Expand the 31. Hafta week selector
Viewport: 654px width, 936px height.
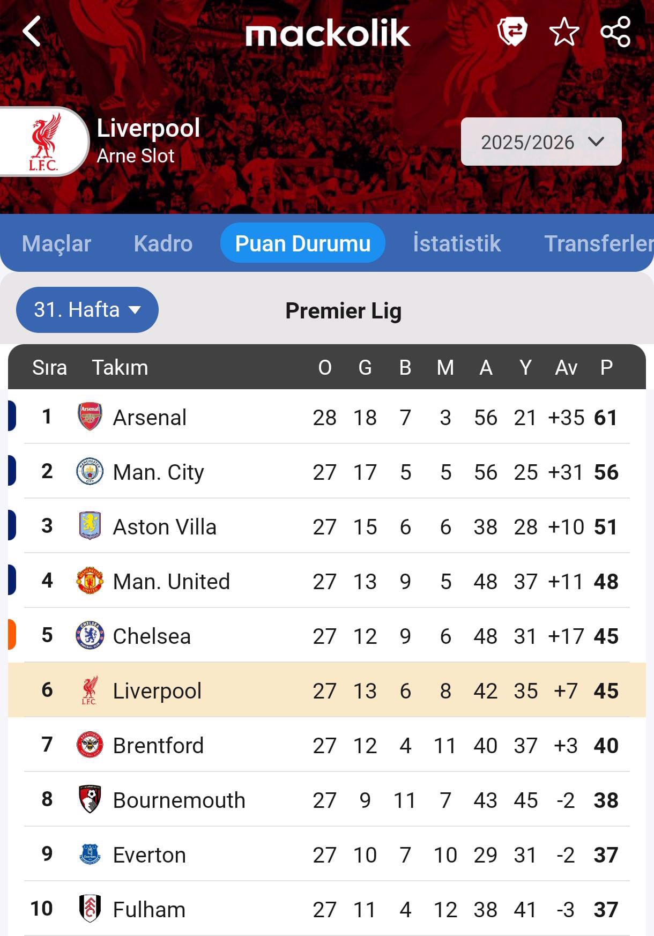point(87,310)
